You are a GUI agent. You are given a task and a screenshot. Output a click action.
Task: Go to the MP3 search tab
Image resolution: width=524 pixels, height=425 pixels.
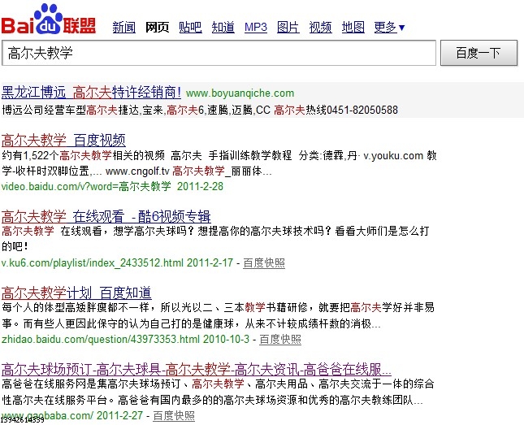pyautogui.click(x=256, y=27)
